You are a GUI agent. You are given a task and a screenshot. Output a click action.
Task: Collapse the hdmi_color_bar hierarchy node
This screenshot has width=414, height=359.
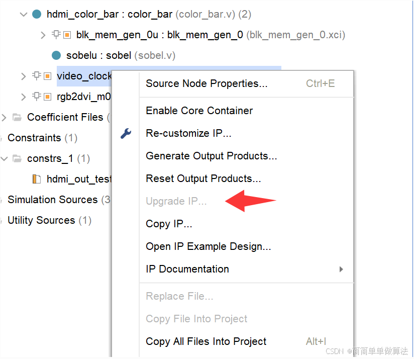[x=24, y=14]
